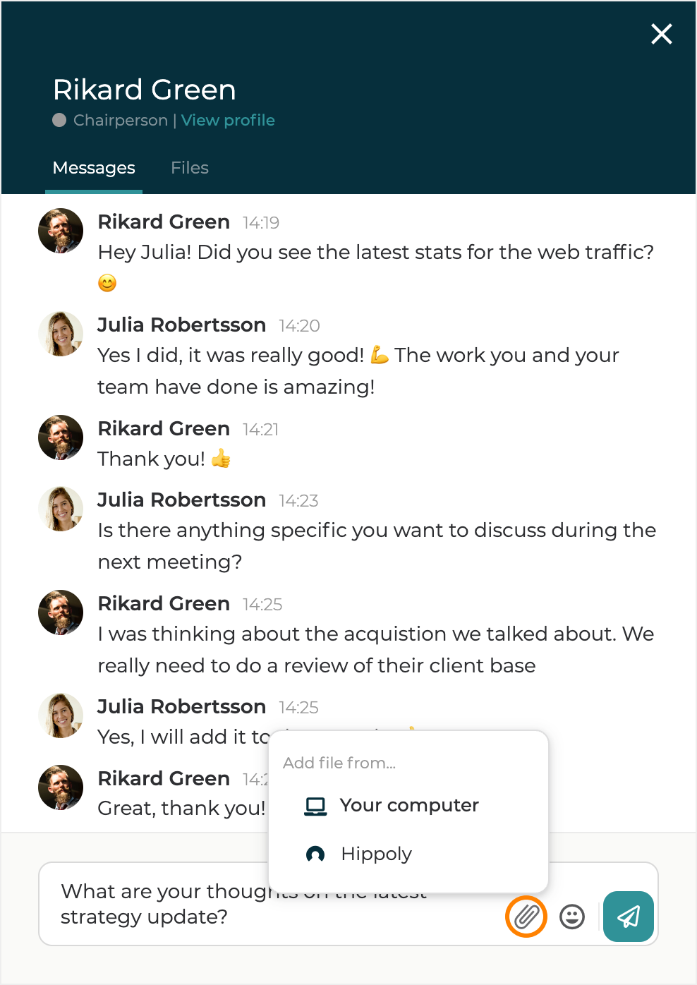697x985 pixels.
Task: Switch to the Files tab
Action: point(190,168)
